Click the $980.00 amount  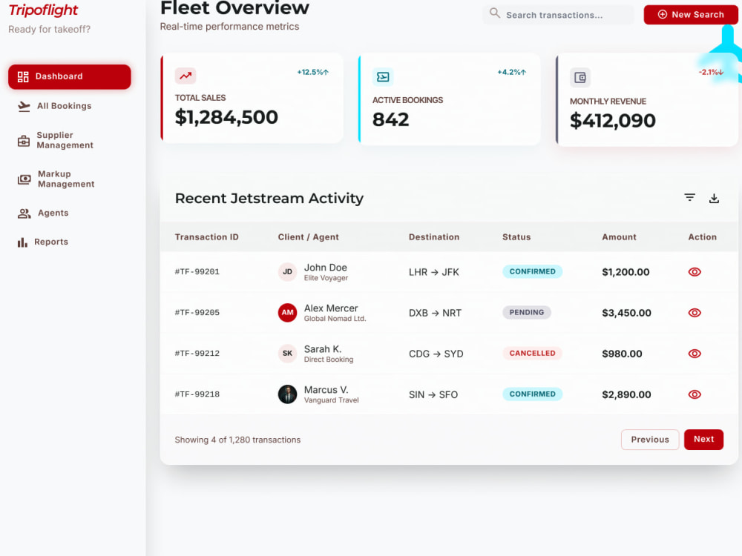tap(622, 354)
